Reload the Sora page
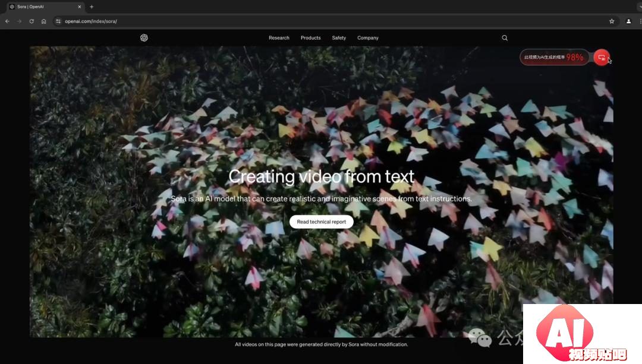642x364 pixels. [32, 21]
